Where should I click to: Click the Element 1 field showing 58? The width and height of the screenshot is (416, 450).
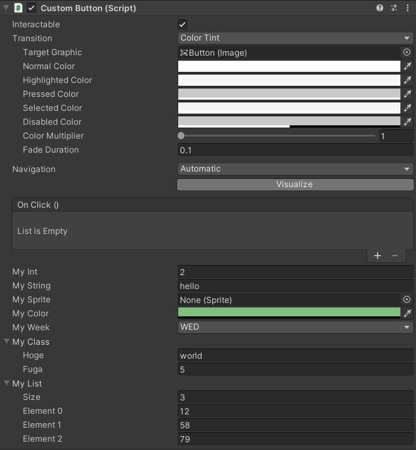click(296, 425)
